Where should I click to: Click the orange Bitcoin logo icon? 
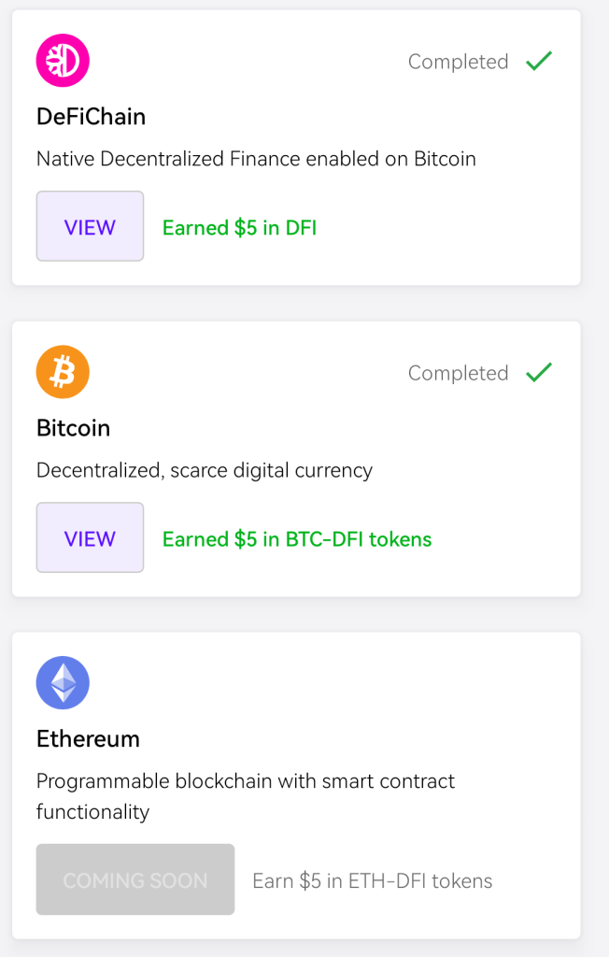click(63, 372)
